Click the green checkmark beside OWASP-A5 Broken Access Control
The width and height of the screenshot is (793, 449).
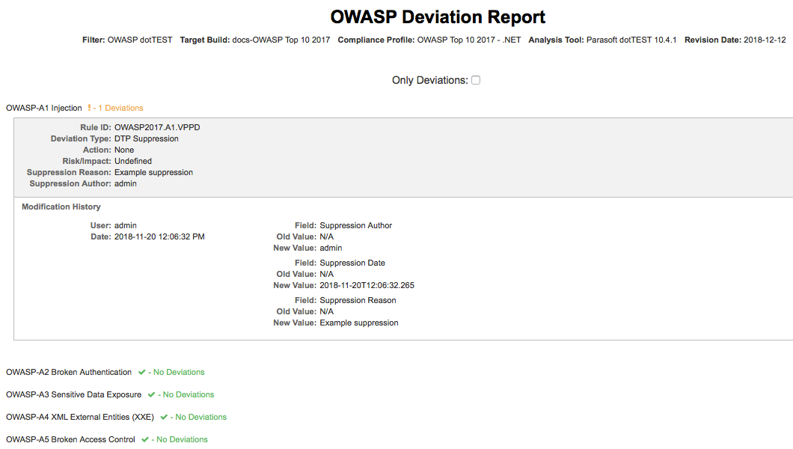click(145, 439)
